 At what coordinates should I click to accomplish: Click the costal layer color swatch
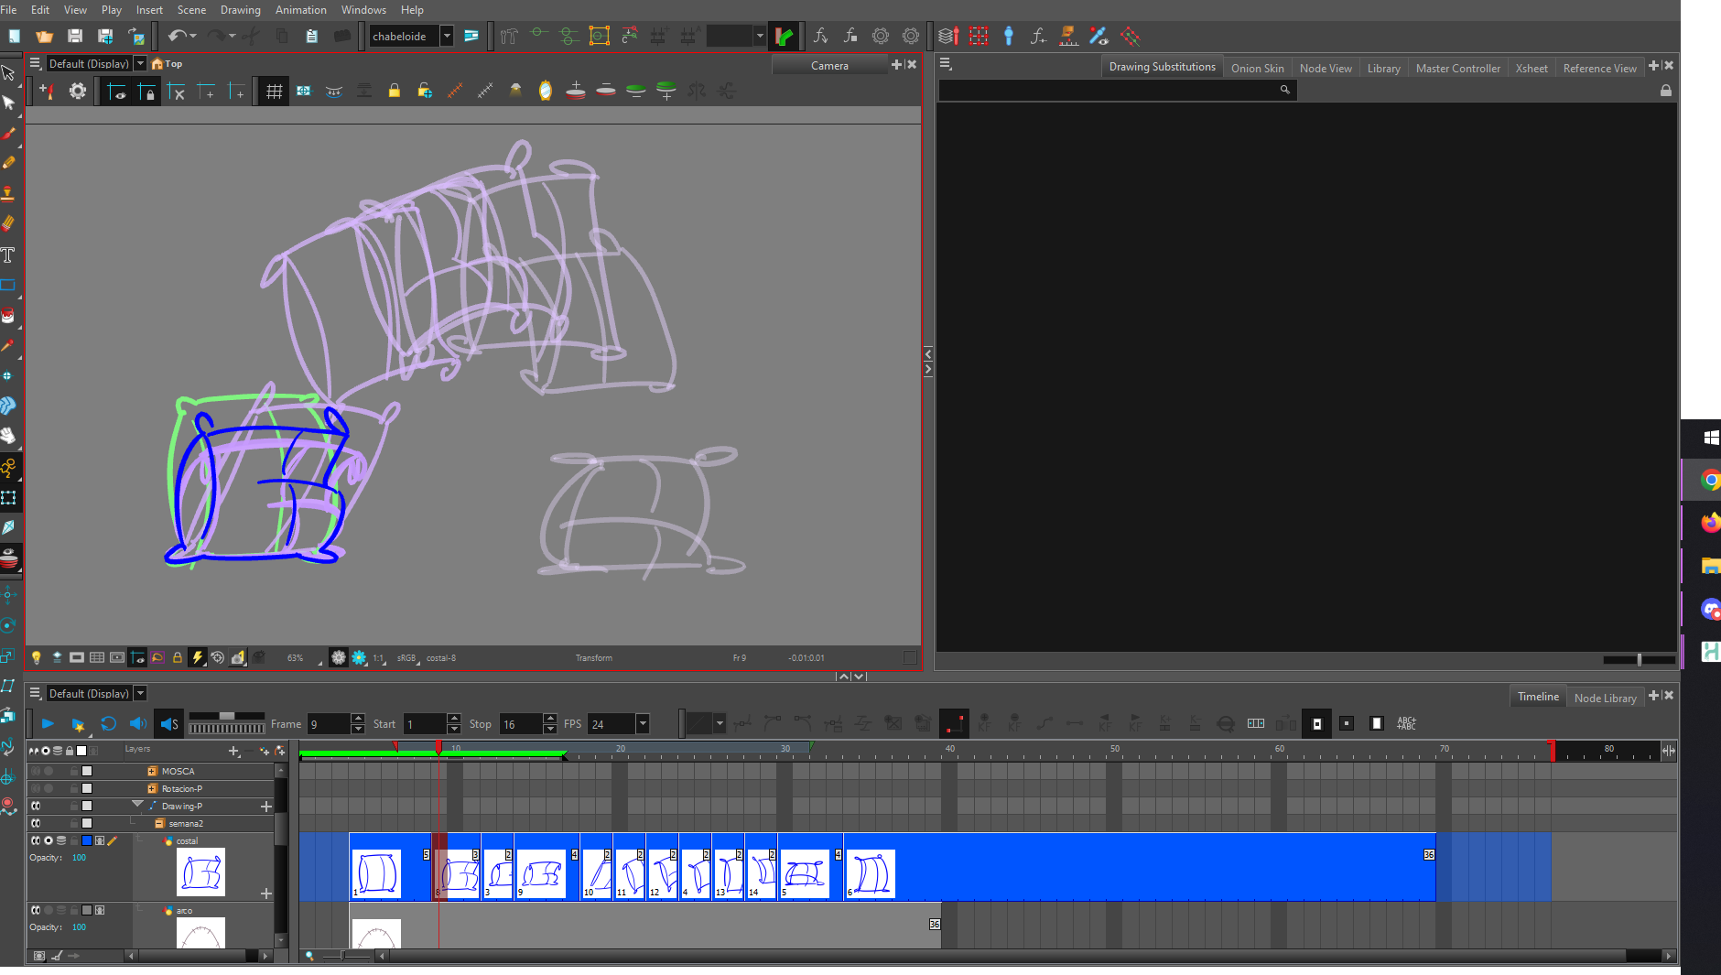coord(87,840)
